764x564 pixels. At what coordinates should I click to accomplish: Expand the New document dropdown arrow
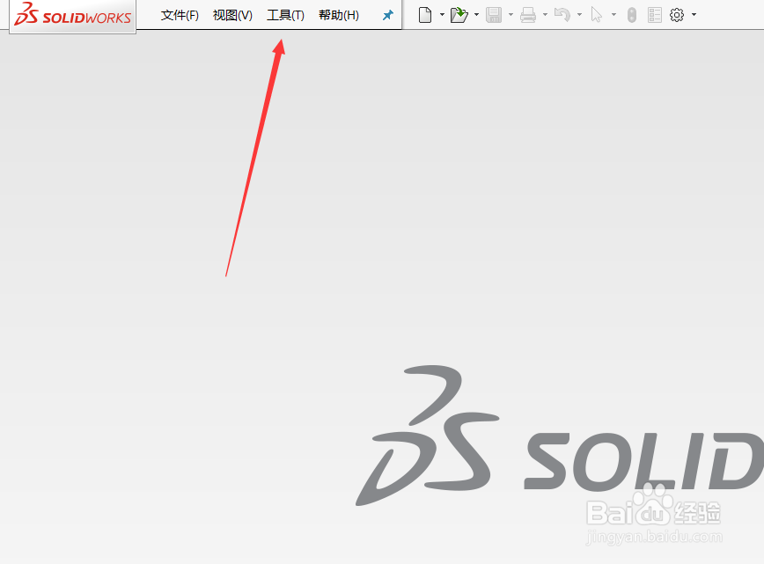pos(442,15)
